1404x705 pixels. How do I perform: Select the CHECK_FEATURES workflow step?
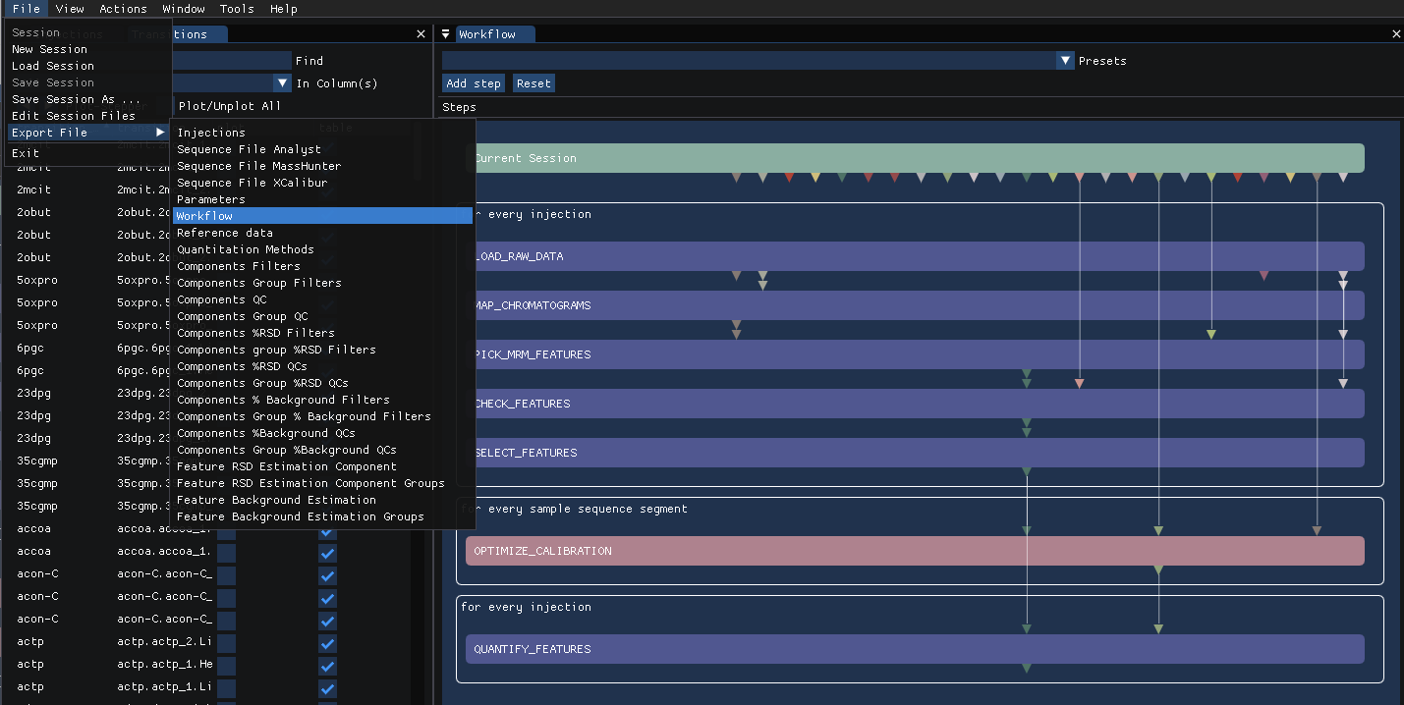click(915, 404)
